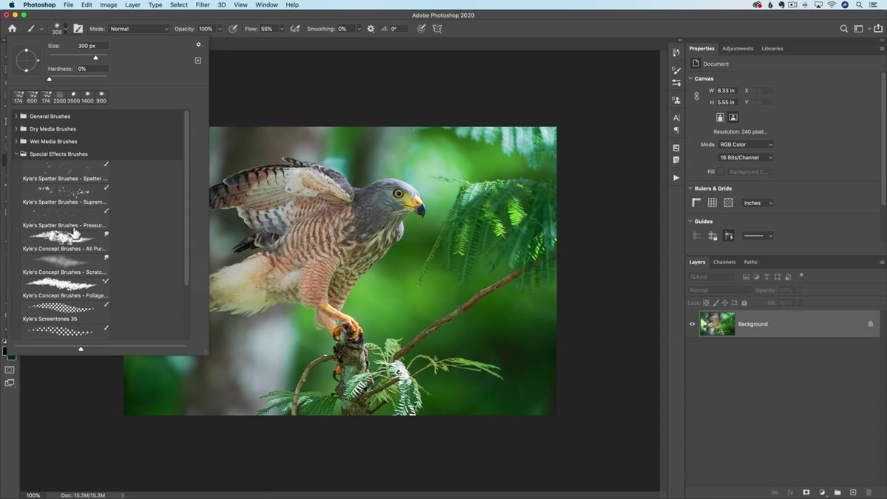Expand the General Brushes folder
Viewport: 887px width, 499px height.
tap(16, 116)
